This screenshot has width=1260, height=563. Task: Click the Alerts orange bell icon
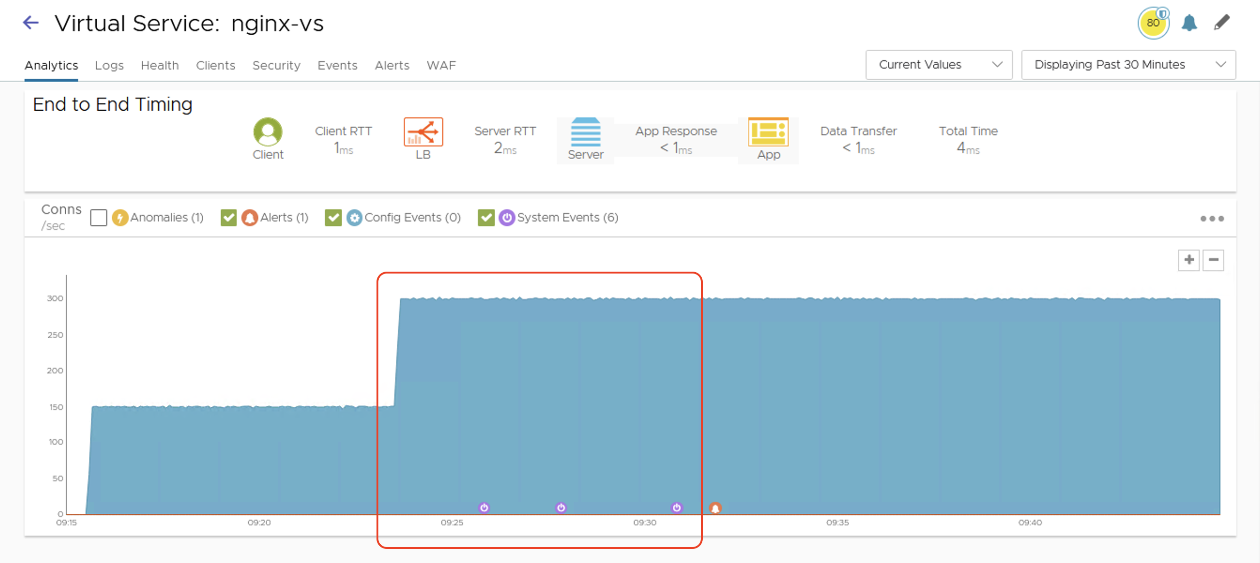249,218
